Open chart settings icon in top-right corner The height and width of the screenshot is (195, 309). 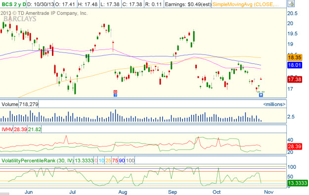point(291,4)
